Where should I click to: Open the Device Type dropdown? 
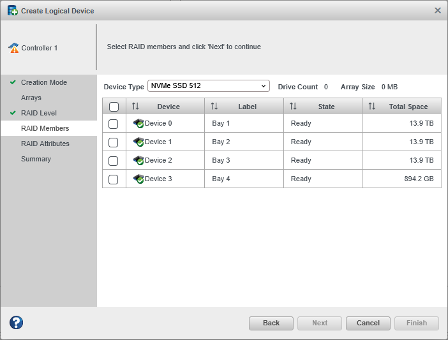click(208, 86)
